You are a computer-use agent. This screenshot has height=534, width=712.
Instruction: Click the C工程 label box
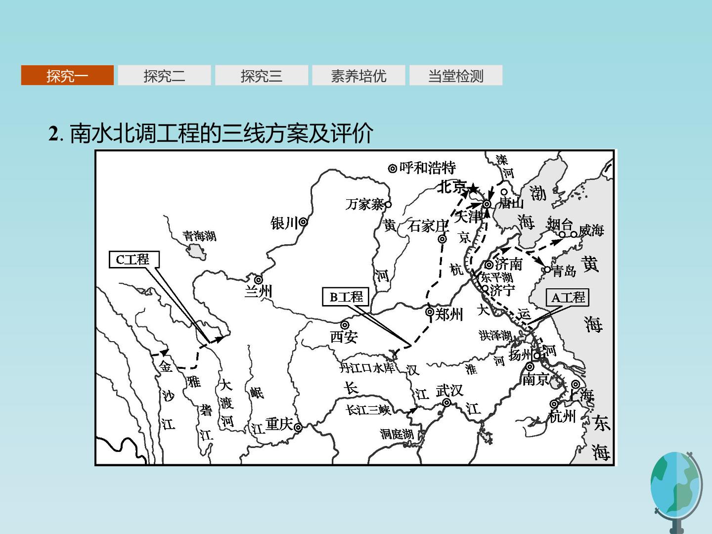click(x=133, y=259)
